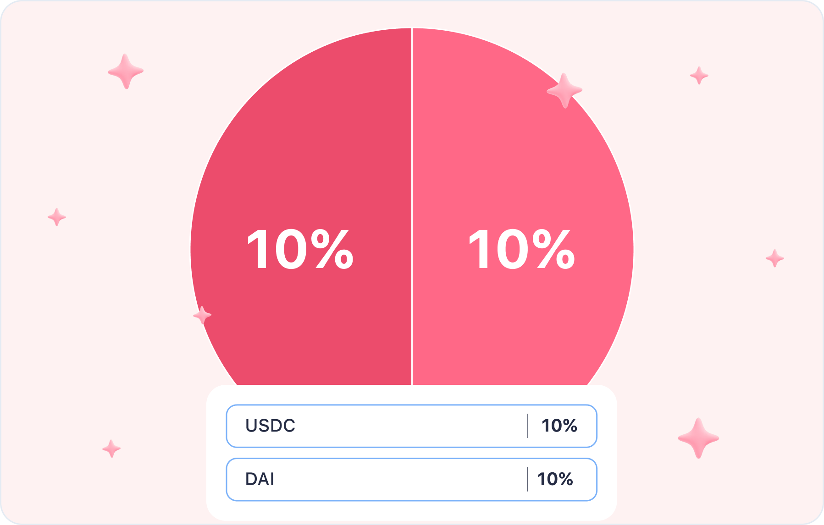Click the large sparkle right of the USDC row
Image resolution: width=824 pixels, height=525 pixels.
[x=698, y=438]
